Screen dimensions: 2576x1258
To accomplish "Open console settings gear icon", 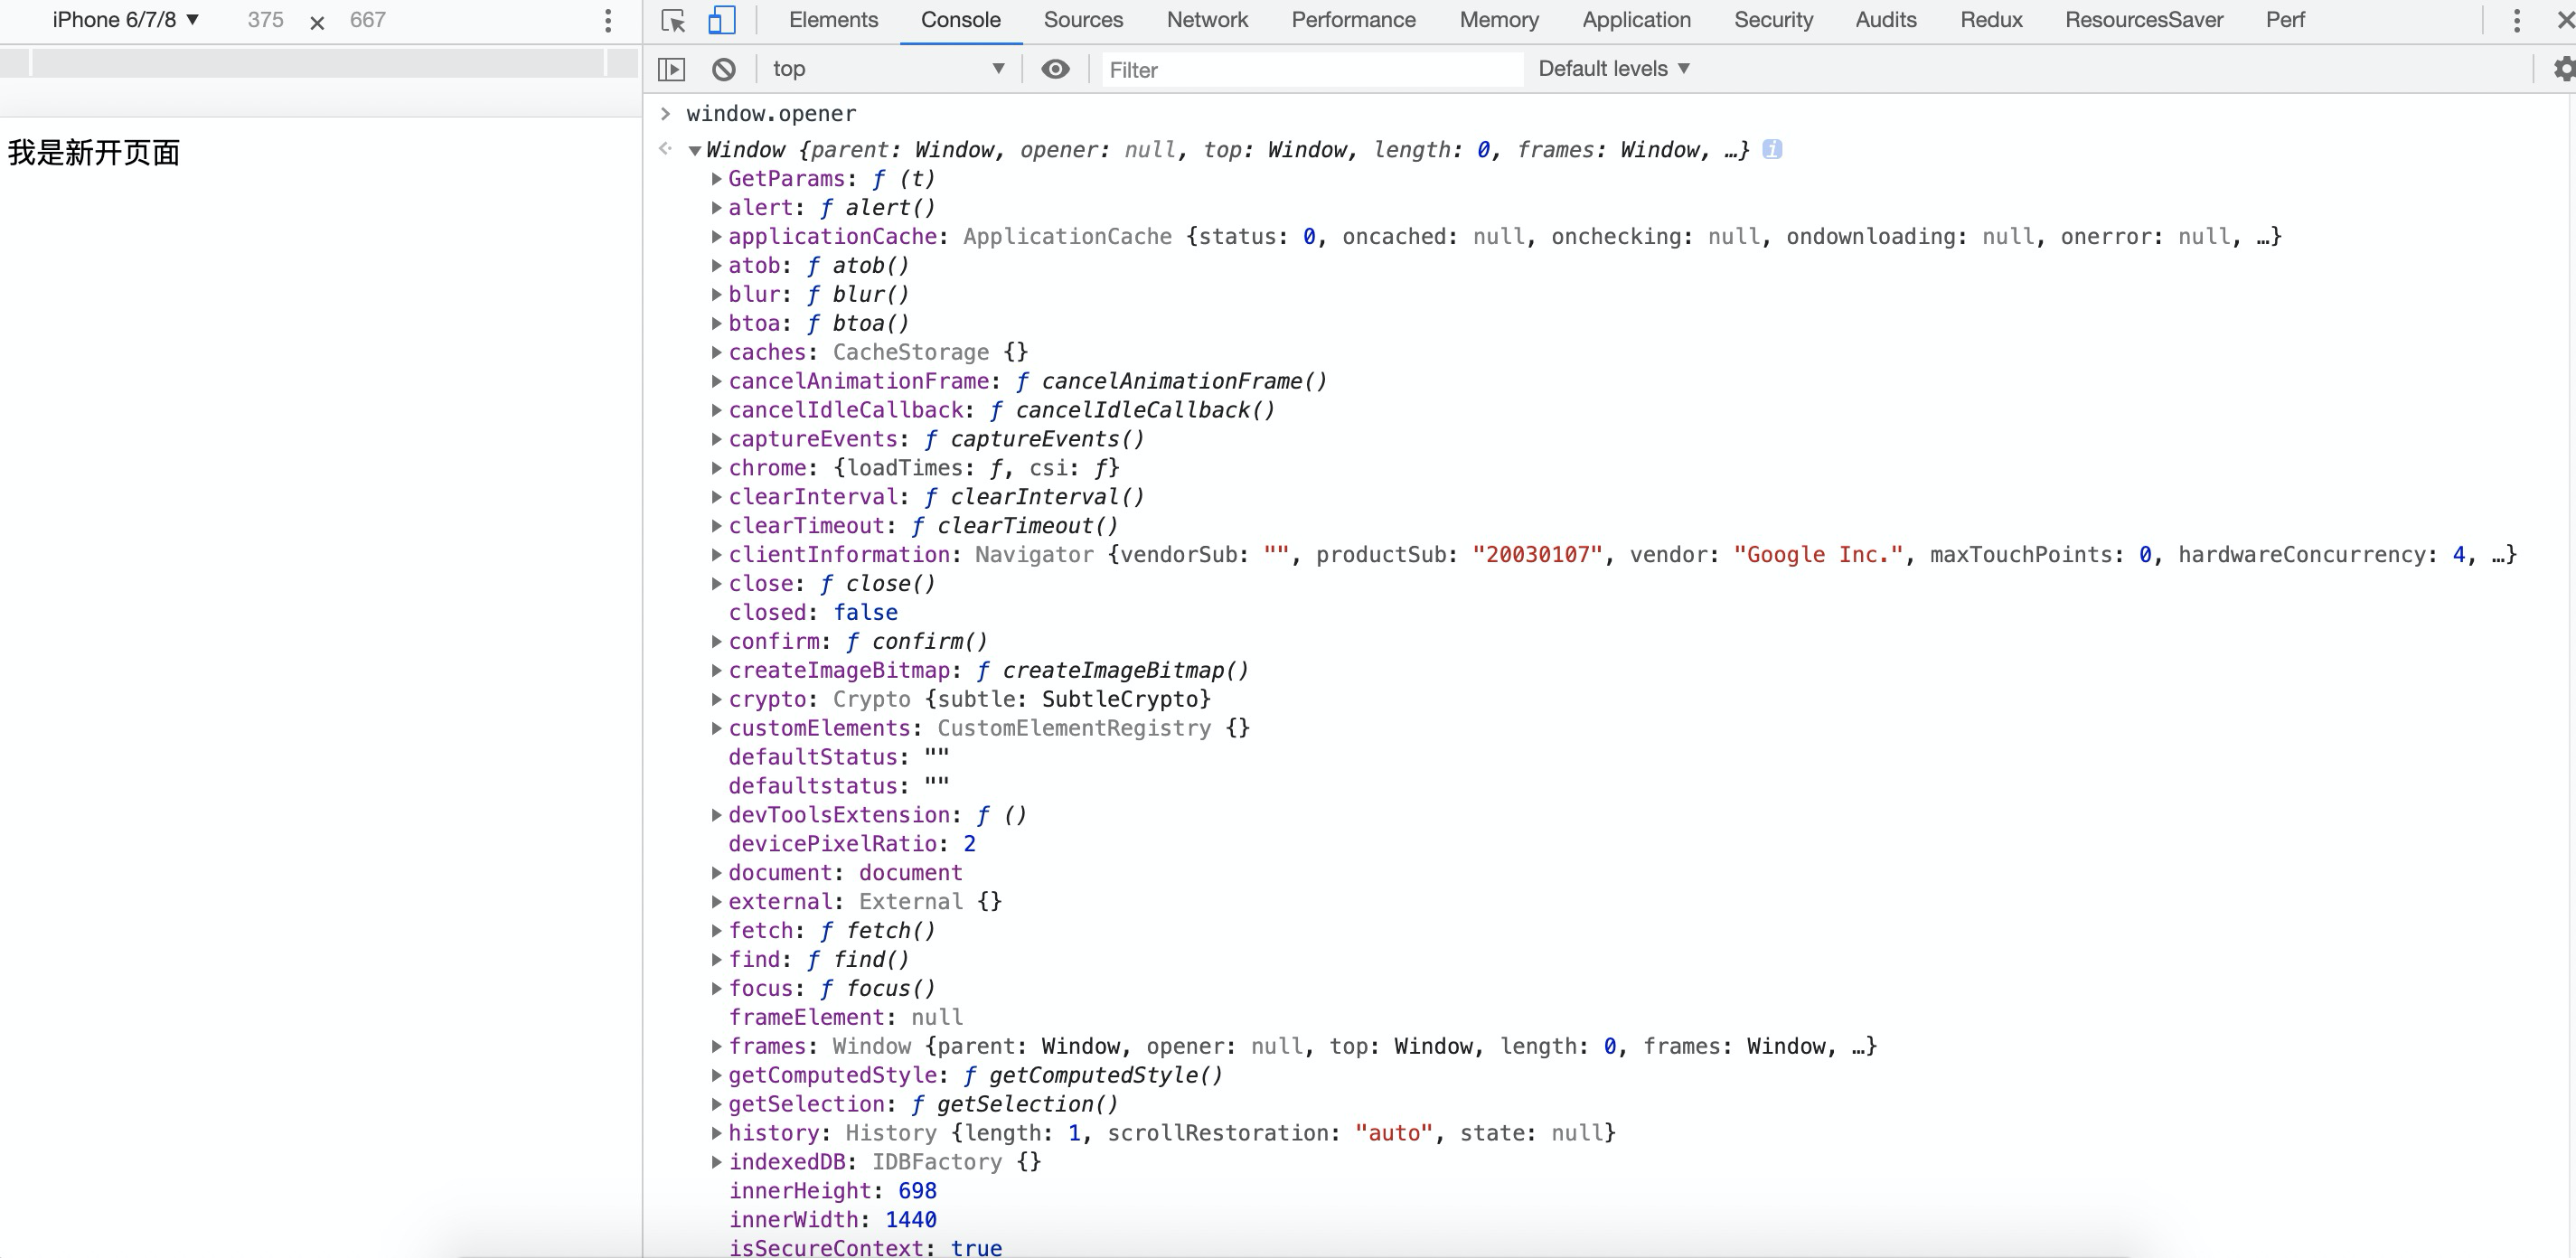I will [x=2563, y=69].
